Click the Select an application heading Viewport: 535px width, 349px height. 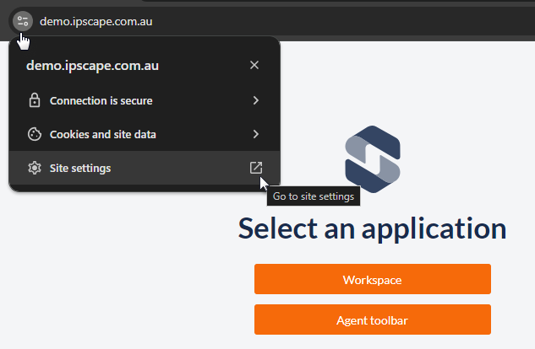372,228
